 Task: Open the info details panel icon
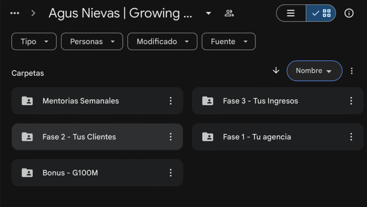pyautogui.click(x=349, y=13)
